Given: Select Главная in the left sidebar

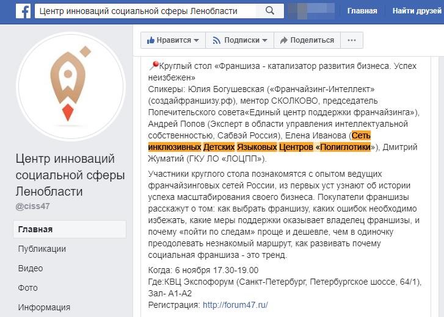Looking at the screenshot, I should pos(70,229).
